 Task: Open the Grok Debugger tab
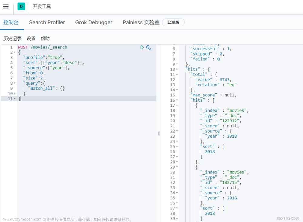tap(94, 22)
